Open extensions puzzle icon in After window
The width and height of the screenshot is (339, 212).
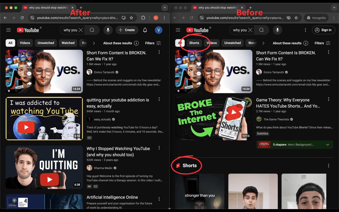pos(143,18)
